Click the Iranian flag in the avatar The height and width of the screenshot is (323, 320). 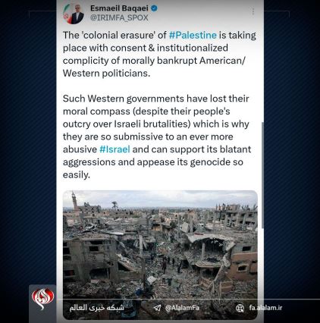click(x=67, y=14)
